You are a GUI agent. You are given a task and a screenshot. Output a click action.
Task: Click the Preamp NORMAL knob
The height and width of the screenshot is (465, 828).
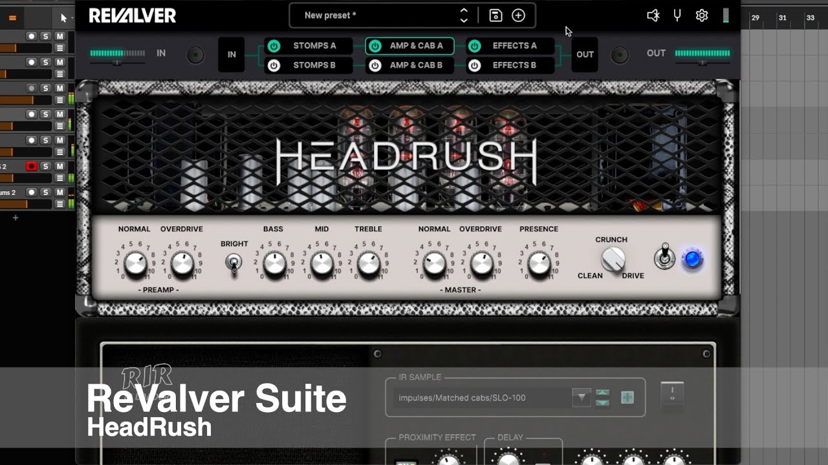coord(135,263)
